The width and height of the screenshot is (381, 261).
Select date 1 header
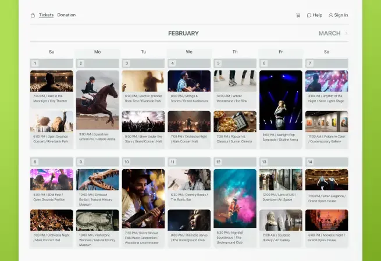52,63
